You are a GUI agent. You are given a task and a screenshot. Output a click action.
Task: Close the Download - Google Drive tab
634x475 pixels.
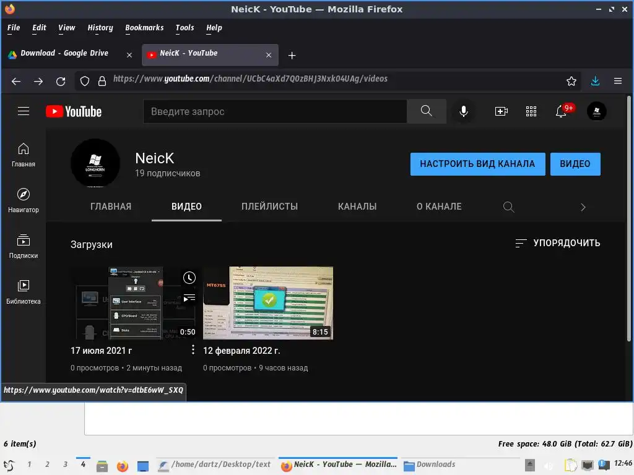point(129,55)
